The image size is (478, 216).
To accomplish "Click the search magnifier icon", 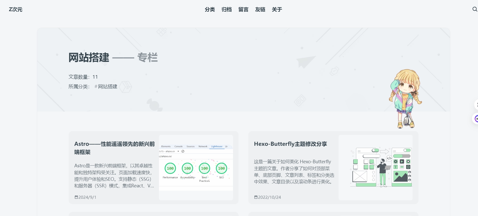I will (x=474, y=9).
